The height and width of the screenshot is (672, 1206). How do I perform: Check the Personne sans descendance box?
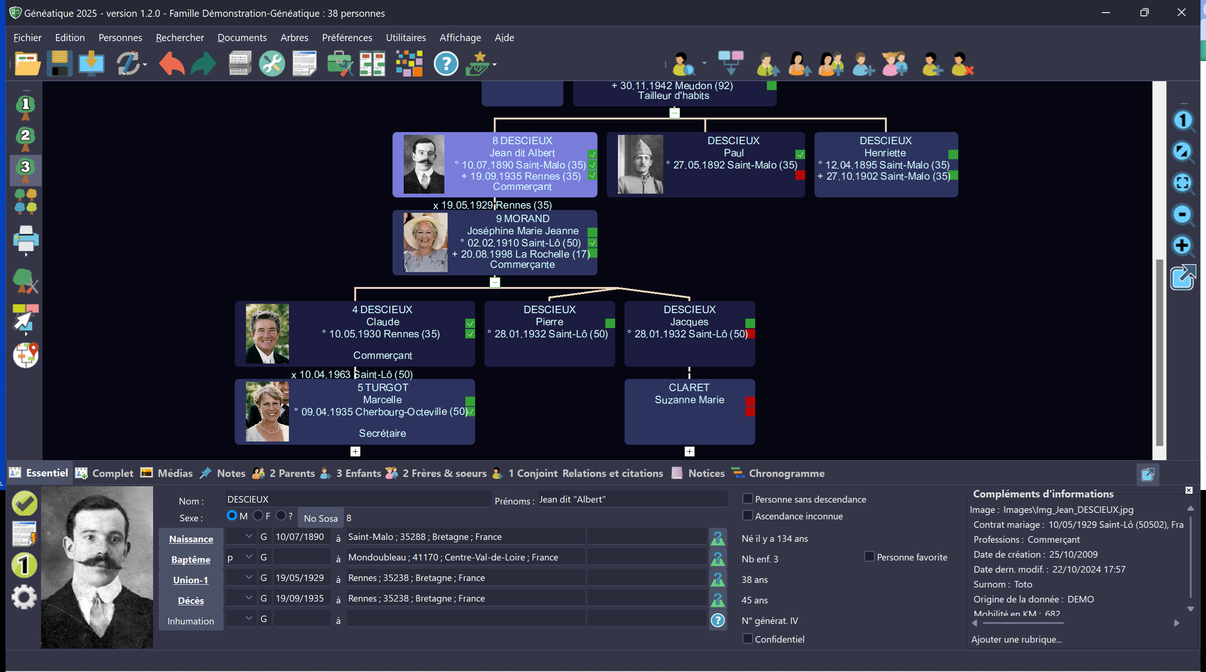[748, 499]
